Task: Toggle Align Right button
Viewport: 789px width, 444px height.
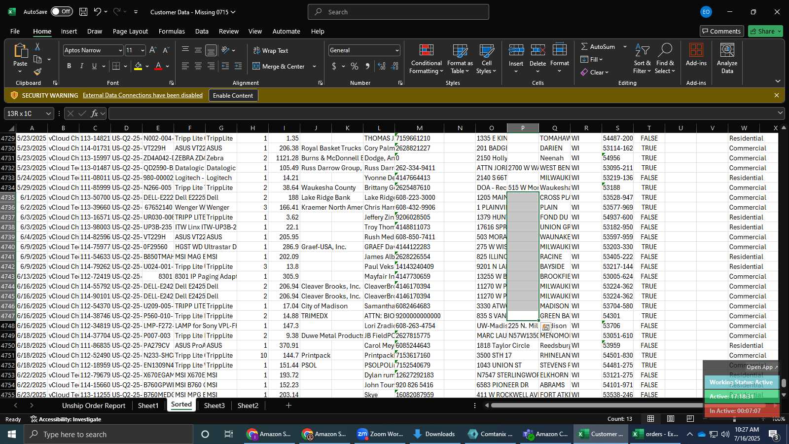Action: (x=211, y=66)
